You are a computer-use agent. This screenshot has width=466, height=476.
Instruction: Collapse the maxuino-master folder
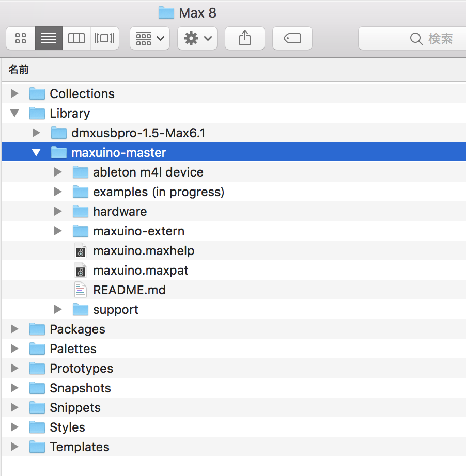[36, 153]
